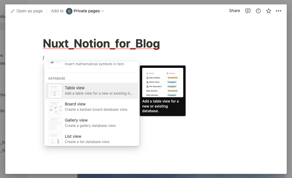Viewport: 292px width, 178px height.
Task: Click the Table view thumbnail icon
Action: point(55,91)
